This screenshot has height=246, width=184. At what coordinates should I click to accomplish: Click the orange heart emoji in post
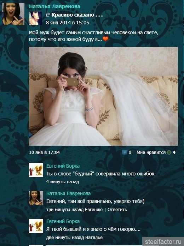point(105,38)
